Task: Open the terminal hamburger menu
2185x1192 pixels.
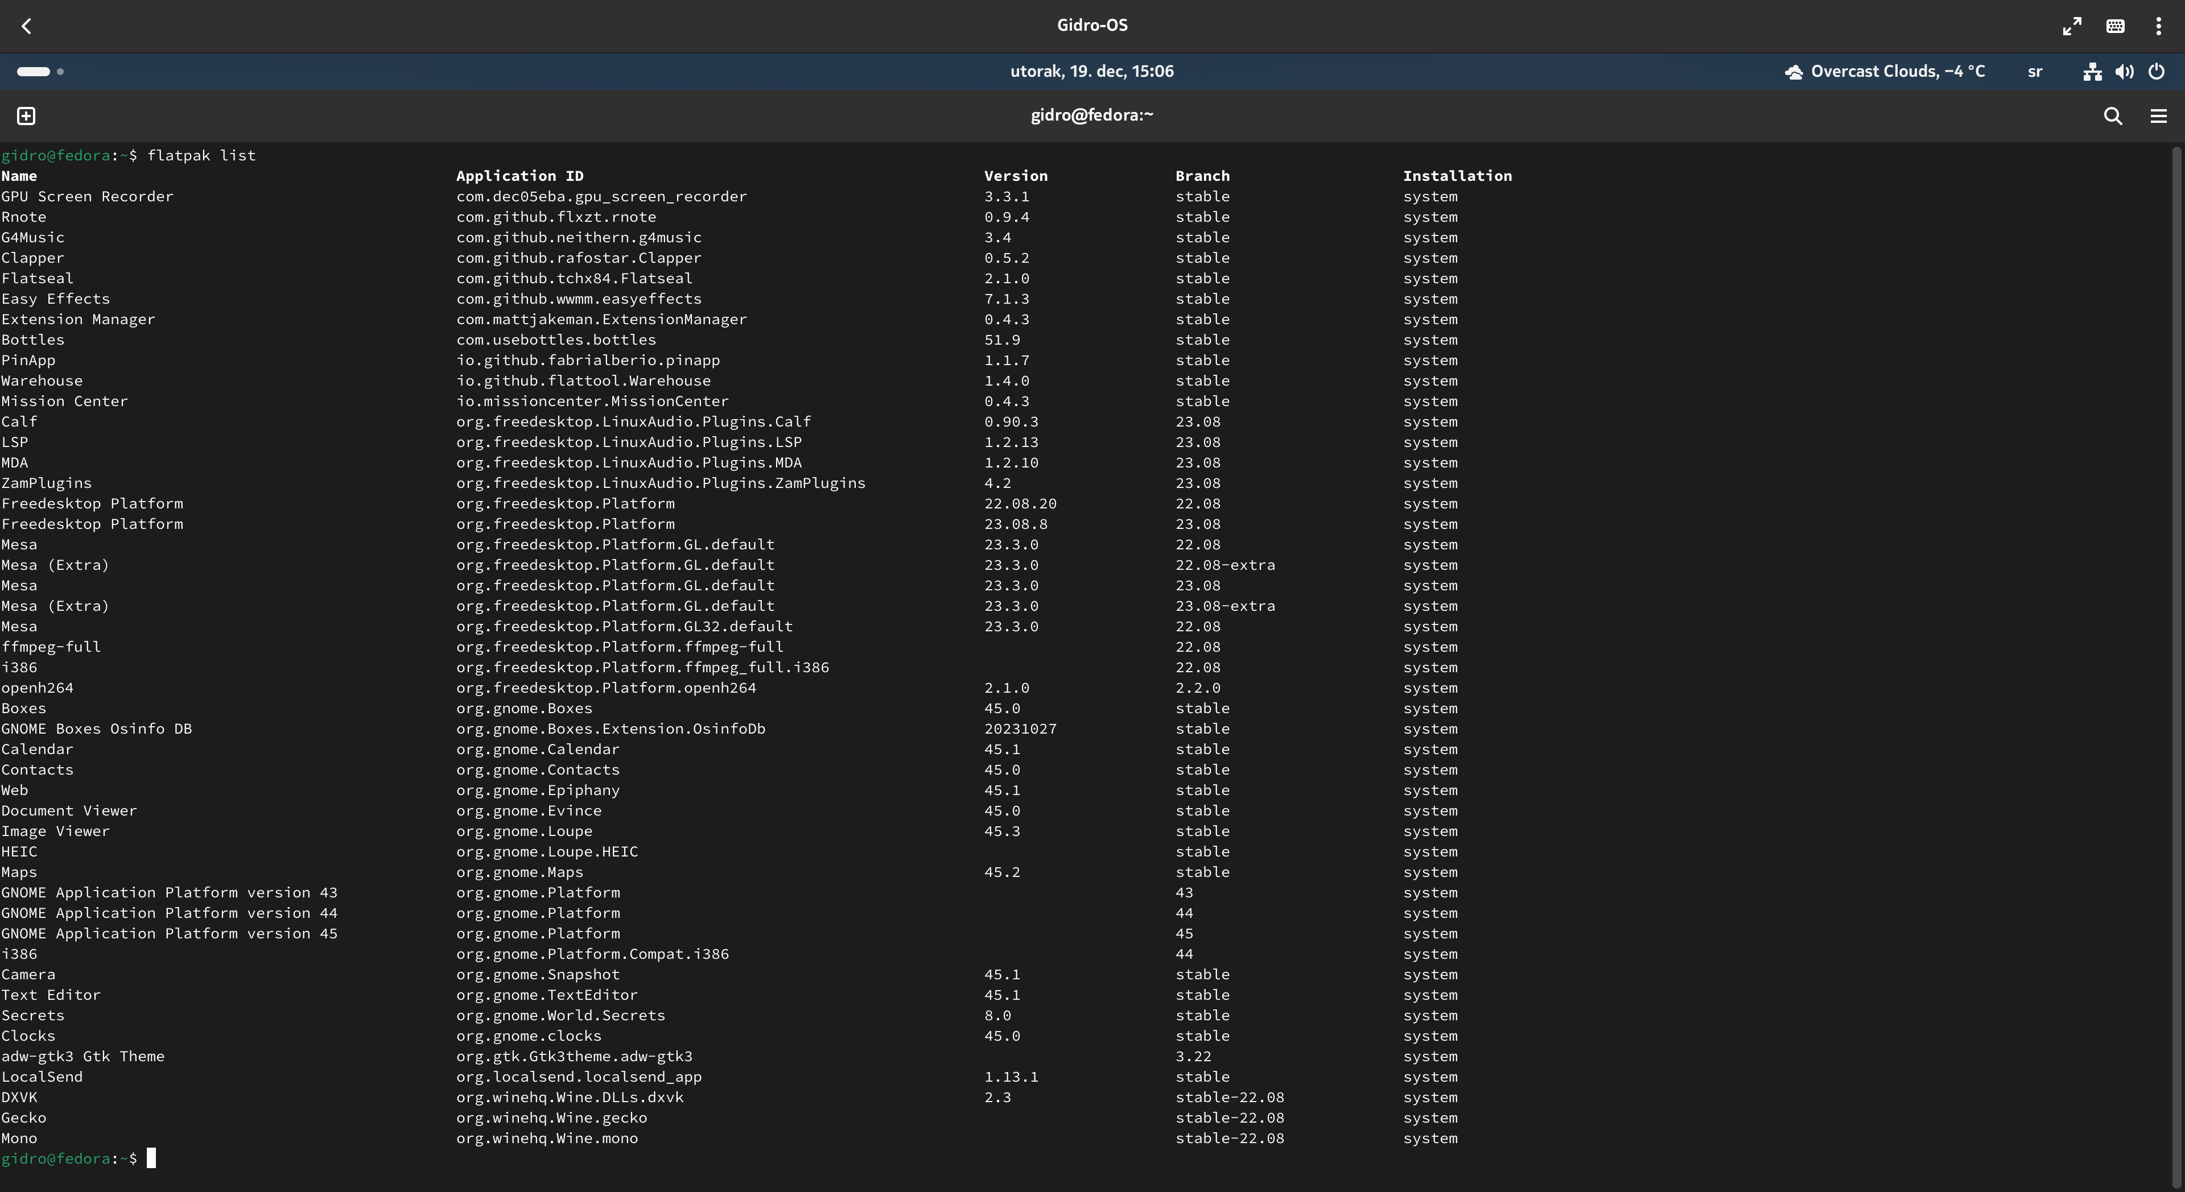Action: click(2159, 115)
